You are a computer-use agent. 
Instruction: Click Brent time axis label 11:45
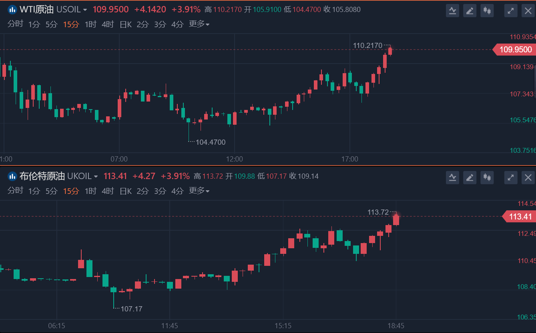[170, 326]
